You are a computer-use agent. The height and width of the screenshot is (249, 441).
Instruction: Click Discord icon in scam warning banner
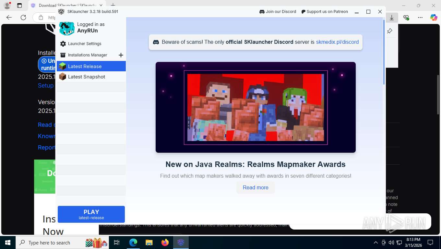(x=156, y=42)
